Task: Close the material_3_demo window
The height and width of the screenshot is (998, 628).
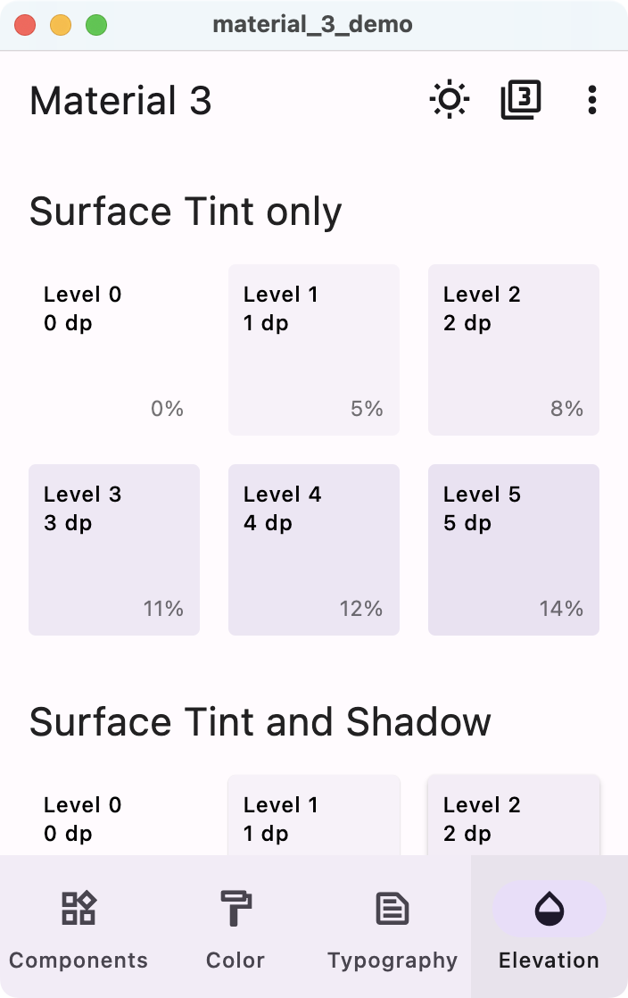Action: pos(25,25)
